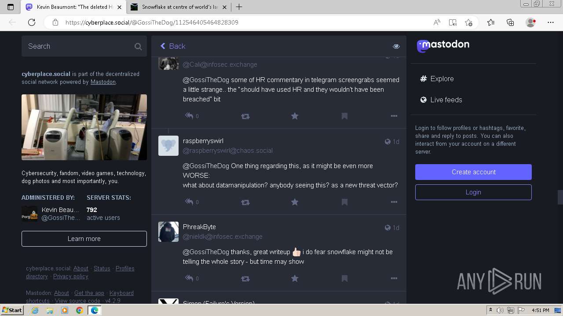This screenshot has width=563, height=316.
Task: Click Create account button
Action: point(473,172)
